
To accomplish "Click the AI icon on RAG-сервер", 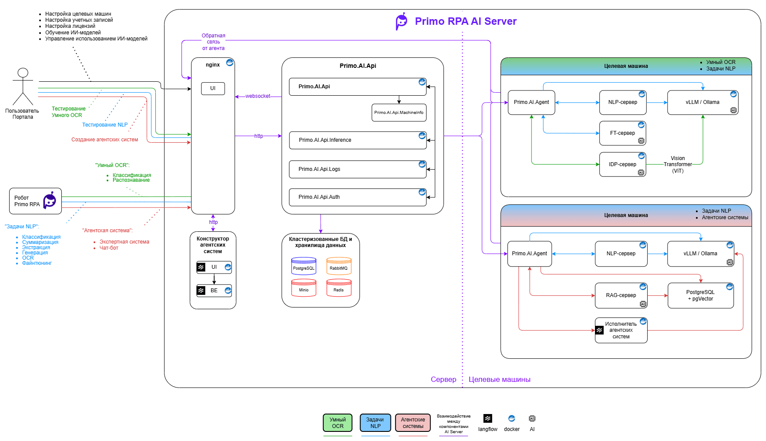I will click(643, 304).
